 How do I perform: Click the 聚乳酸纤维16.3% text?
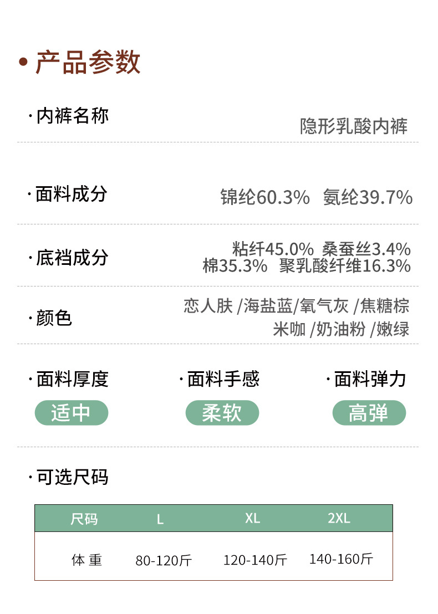[345, 266]
